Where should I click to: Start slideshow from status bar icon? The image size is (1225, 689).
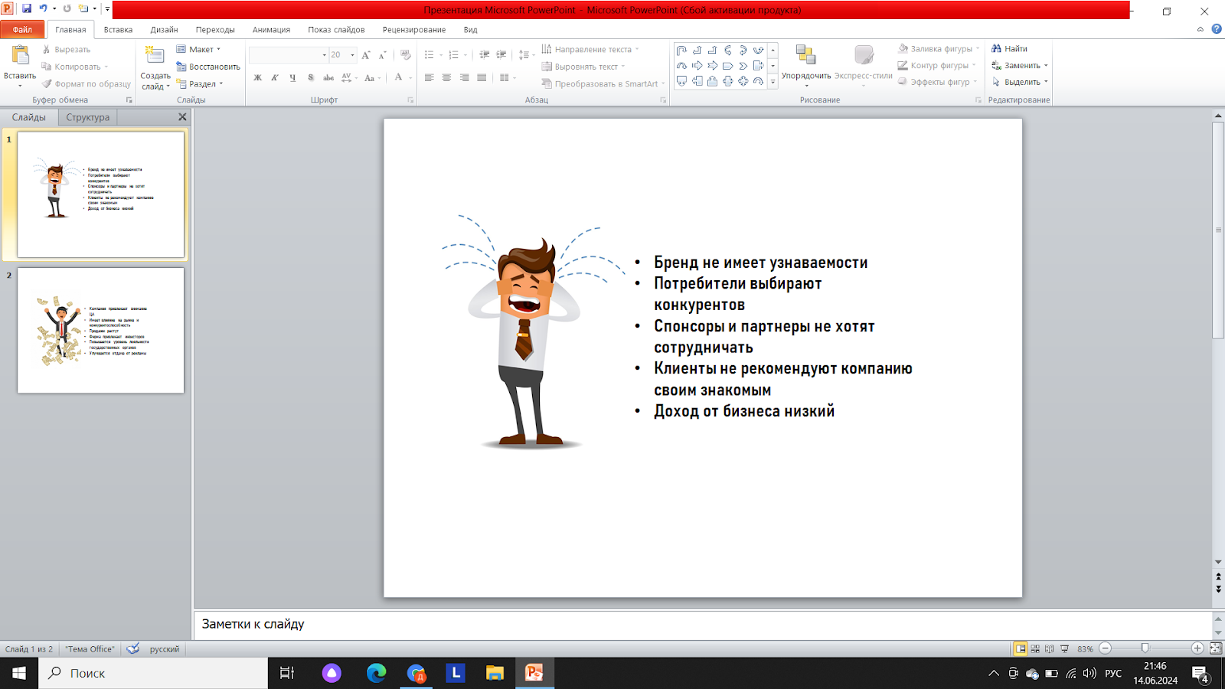click(1064, 648)
